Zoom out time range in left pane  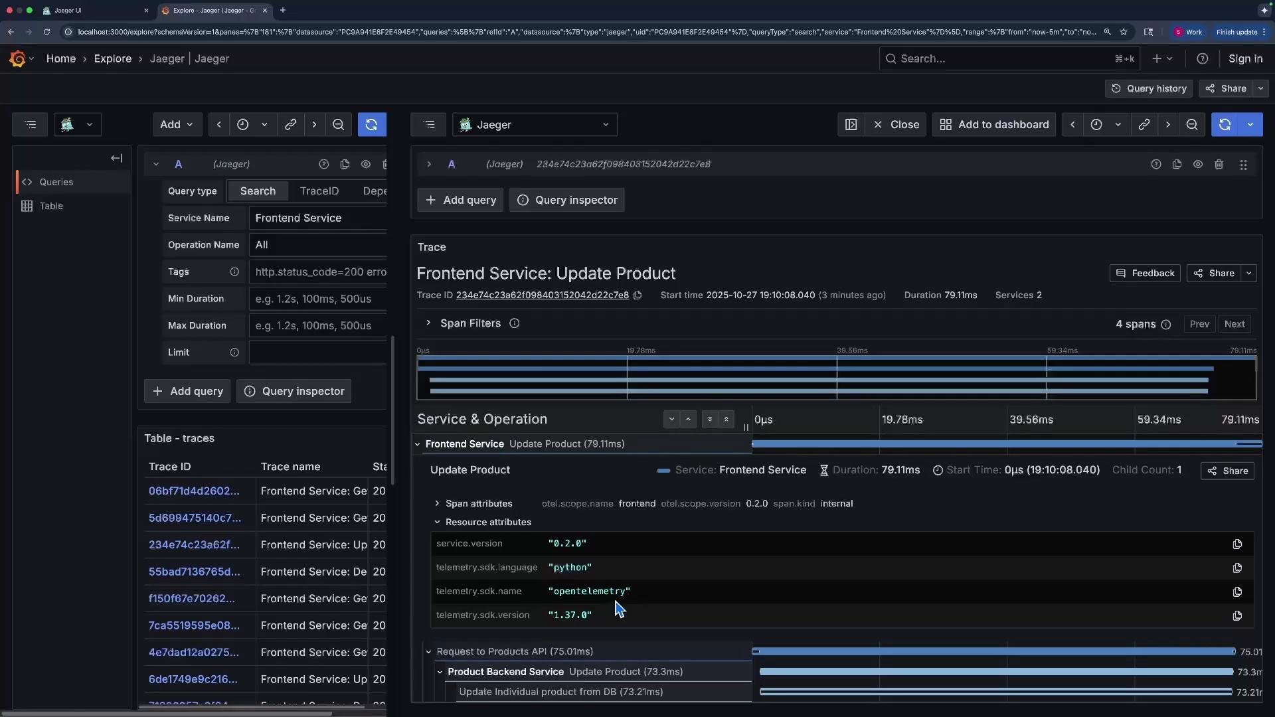[x=338, y=124]
